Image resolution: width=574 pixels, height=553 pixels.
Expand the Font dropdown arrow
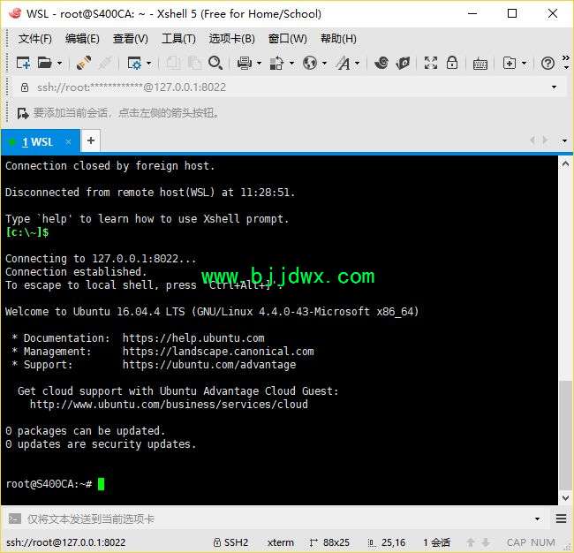click(x=358, y=64)
